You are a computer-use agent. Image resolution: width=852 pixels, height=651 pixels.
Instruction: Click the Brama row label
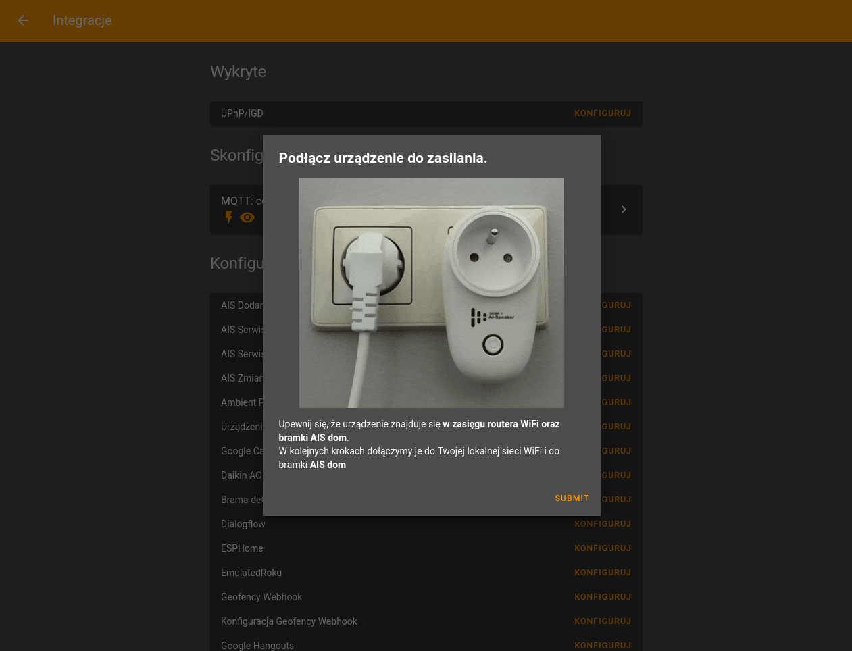[x=242, y=500]
